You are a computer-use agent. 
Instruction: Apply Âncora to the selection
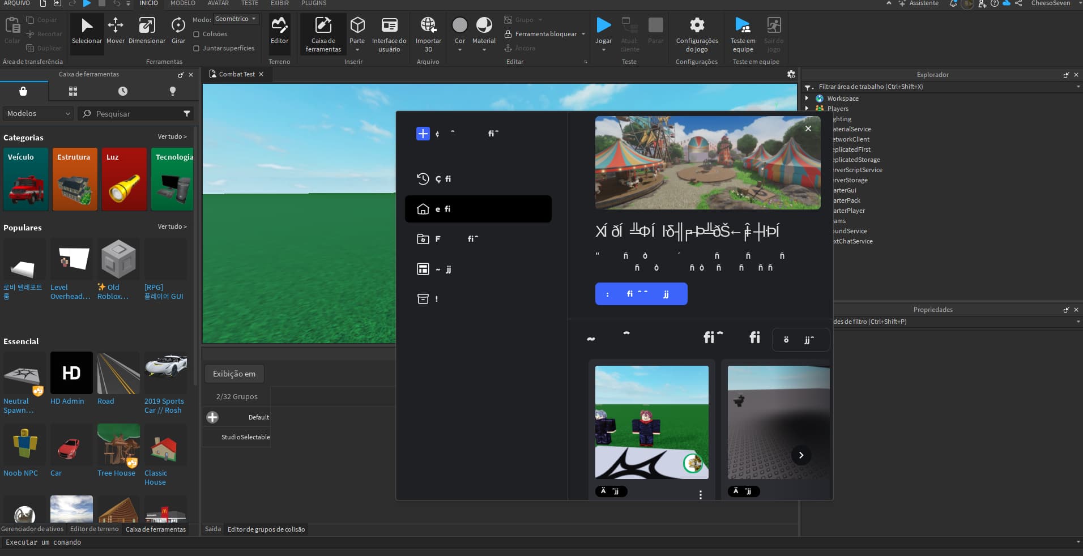pyautogui.click(x=520, y=48)
